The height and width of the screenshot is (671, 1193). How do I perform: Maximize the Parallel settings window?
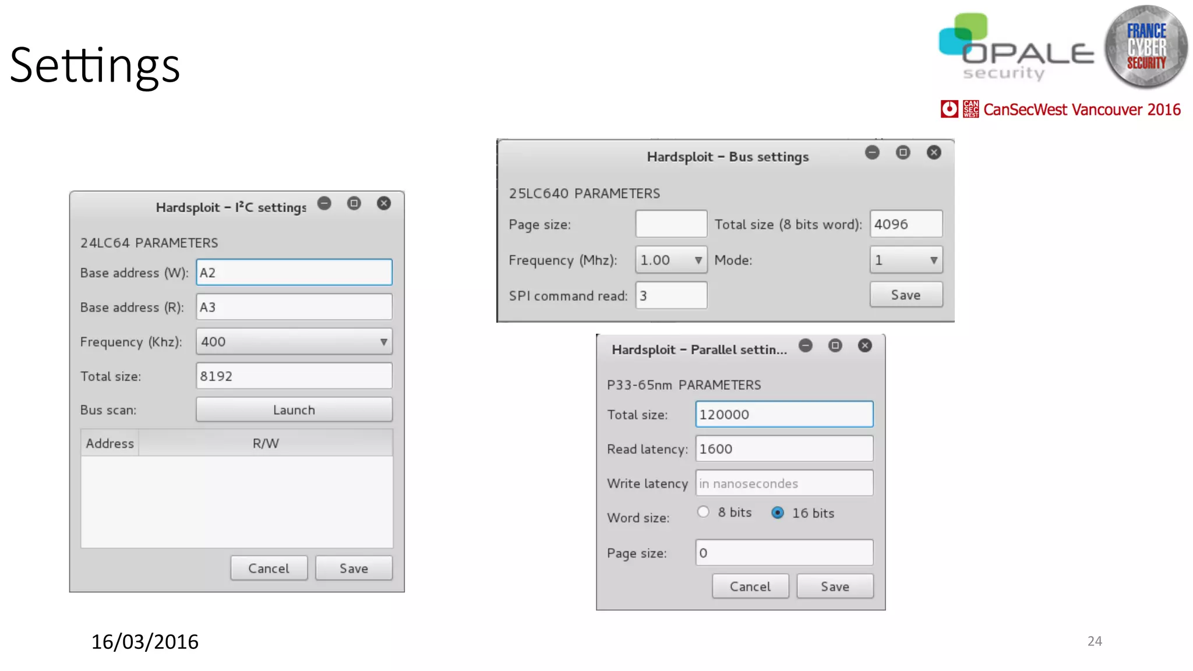835,345
